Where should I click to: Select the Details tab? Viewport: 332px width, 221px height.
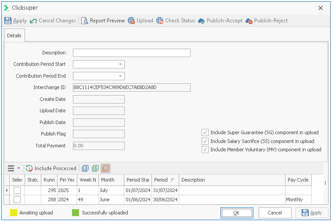(x=14, y=36)
